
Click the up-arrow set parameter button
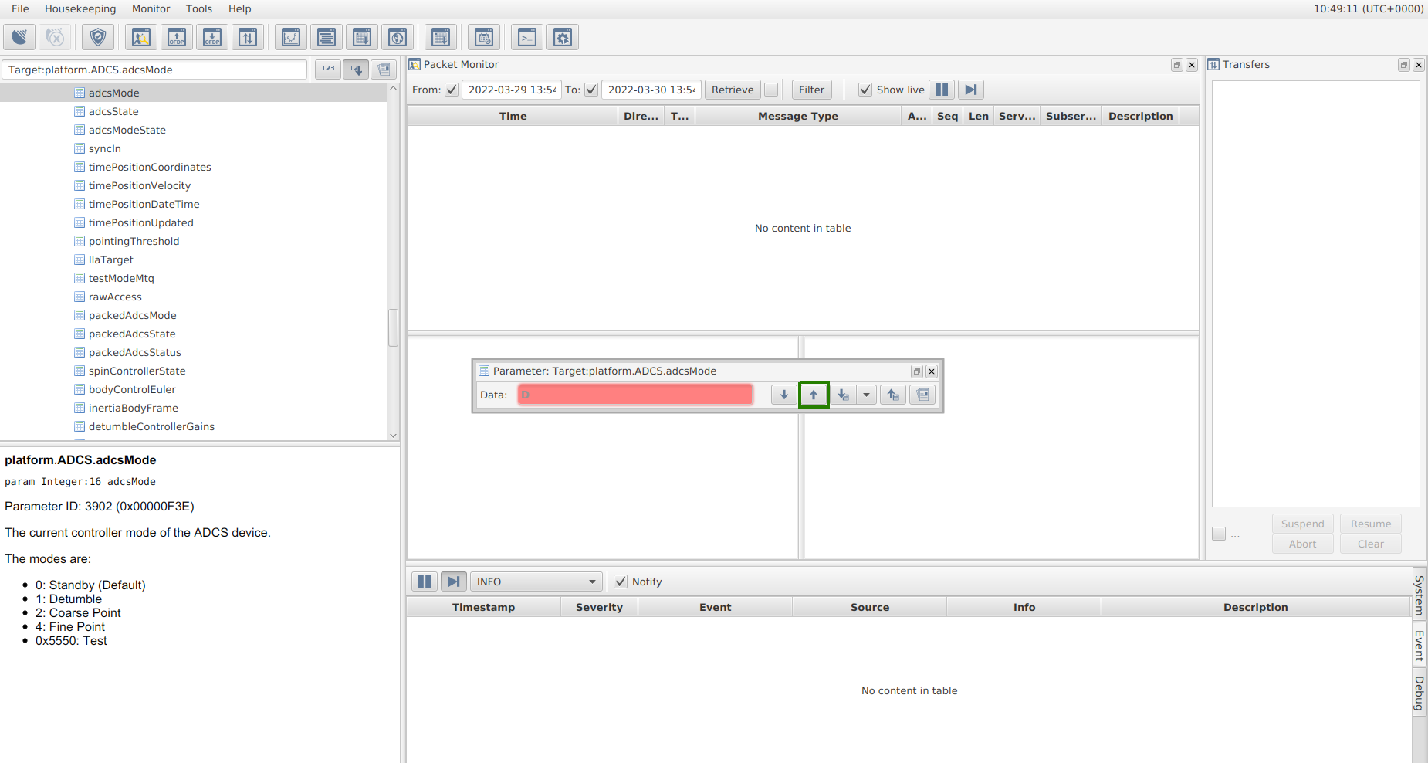[x=814, y=395]
